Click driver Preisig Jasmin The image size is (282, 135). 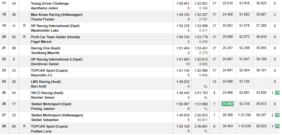click(43, 109)
